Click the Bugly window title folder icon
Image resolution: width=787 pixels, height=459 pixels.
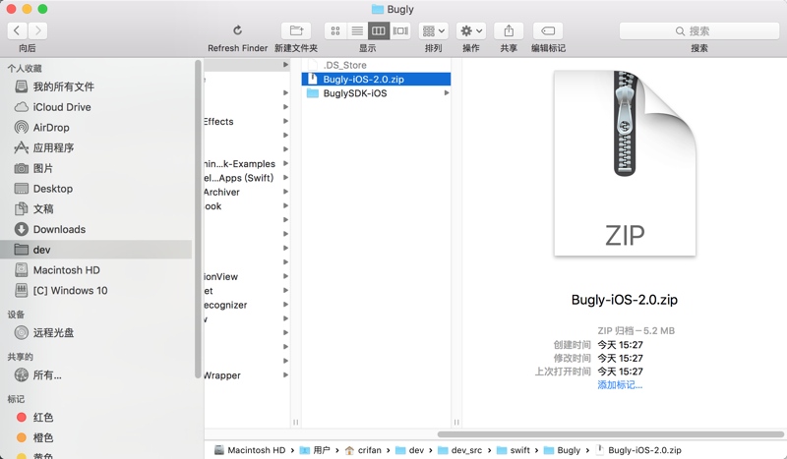[x=378, y=9]
